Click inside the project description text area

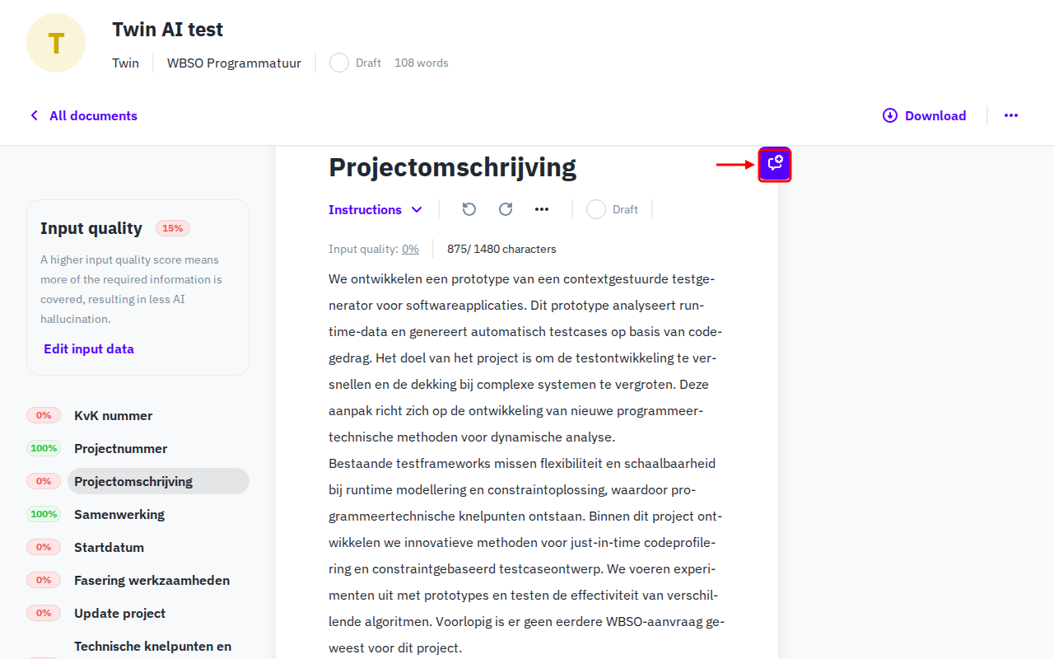526,410
